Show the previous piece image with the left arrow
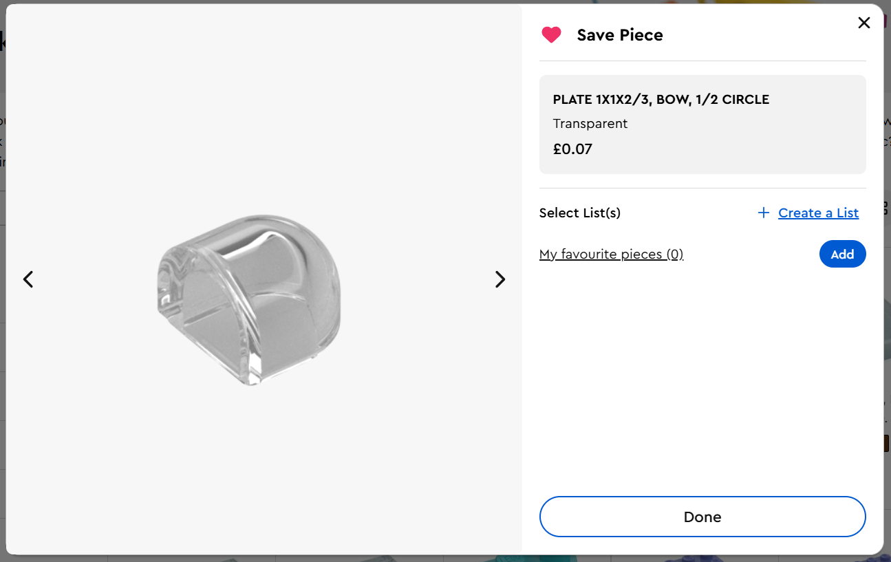The height and width of the screenshot is (562, 891). (x=28, y=279)
